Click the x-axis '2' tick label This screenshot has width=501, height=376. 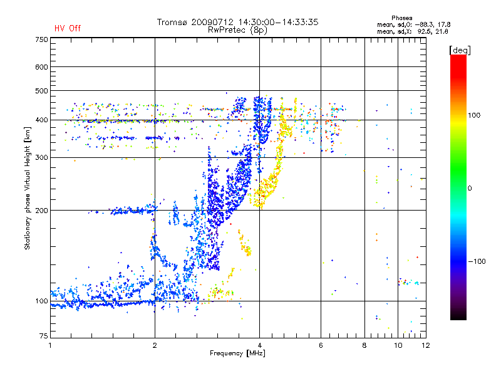pos(155,345)
